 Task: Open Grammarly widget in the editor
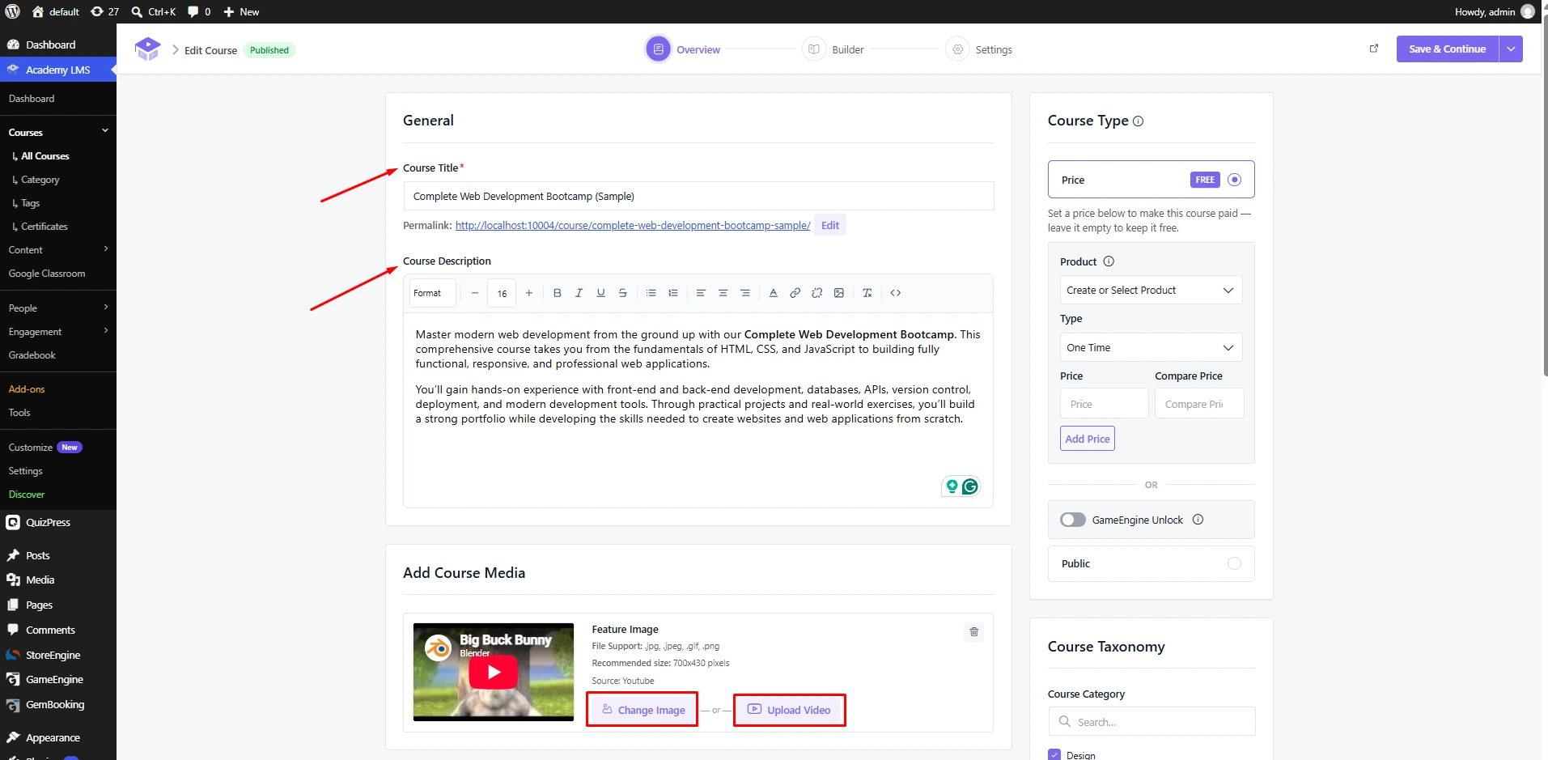click(x=969, y=486)
